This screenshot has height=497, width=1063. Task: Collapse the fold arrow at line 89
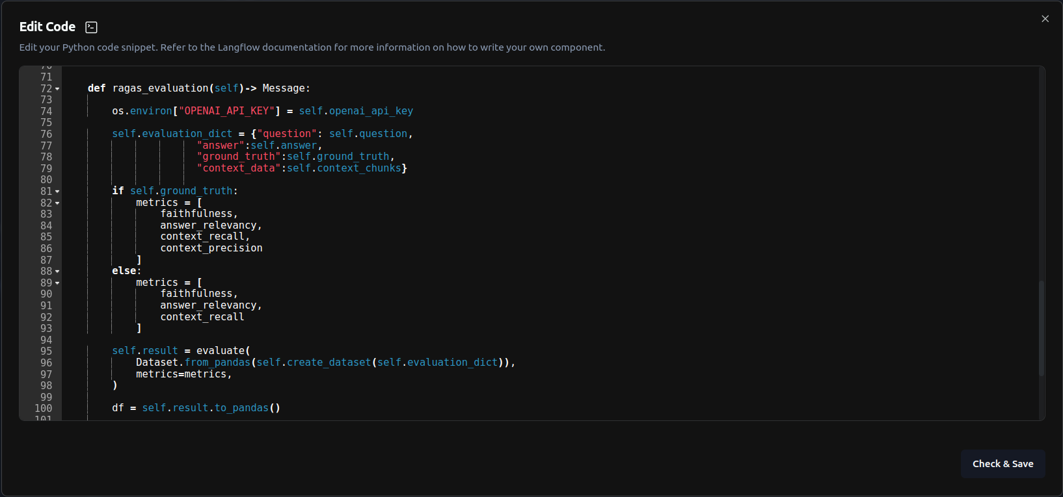(x=57, y=283)
